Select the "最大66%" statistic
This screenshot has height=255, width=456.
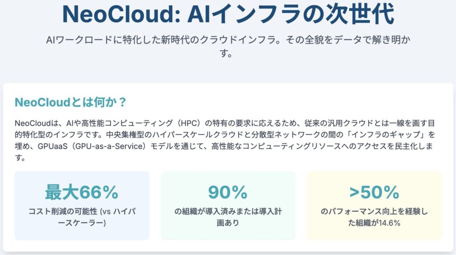pos(81,192)
